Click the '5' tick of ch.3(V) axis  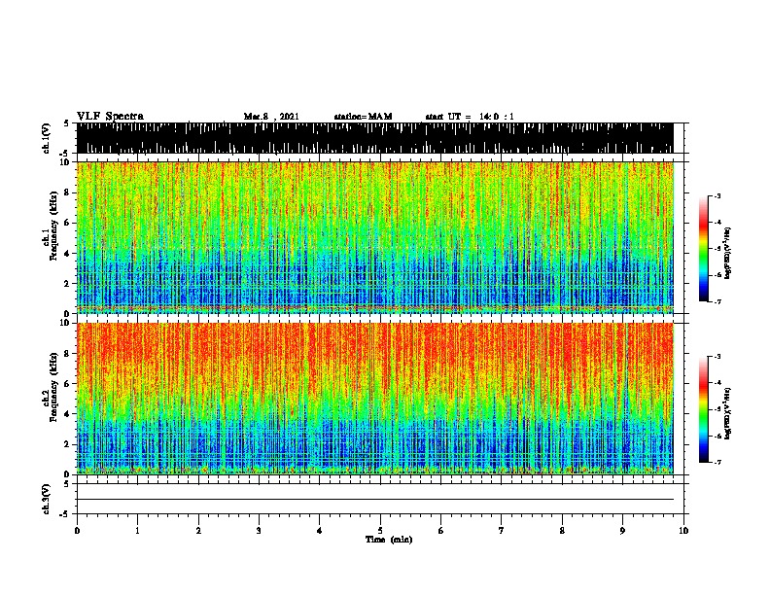tap(66, 484)
